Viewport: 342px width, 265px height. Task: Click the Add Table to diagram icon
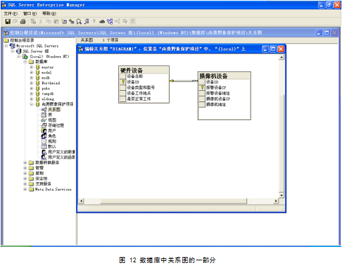(x=71, y=21)
